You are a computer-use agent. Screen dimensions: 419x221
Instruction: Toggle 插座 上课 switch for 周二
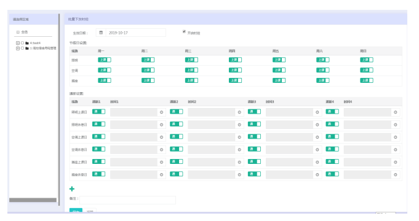[148, 80]
